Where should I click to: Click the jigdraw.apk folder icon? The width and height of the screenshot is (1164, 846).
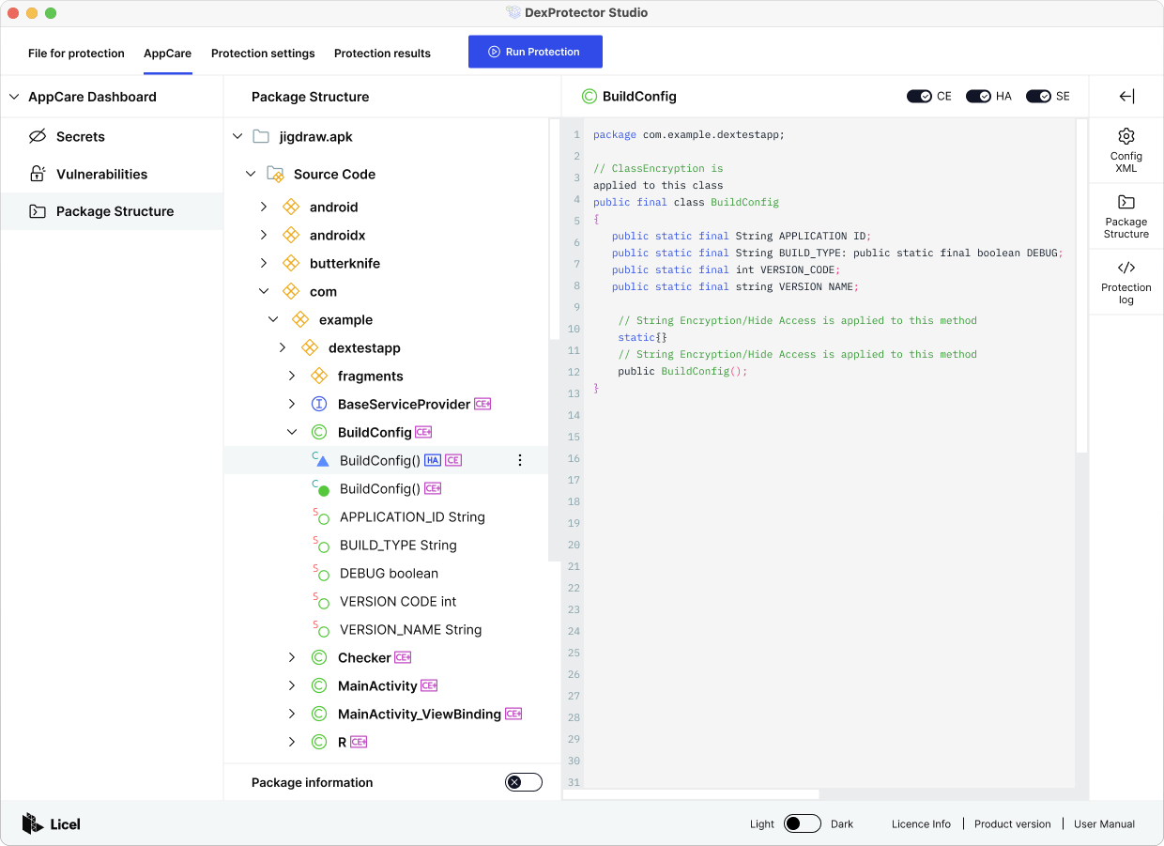point(262,136)
